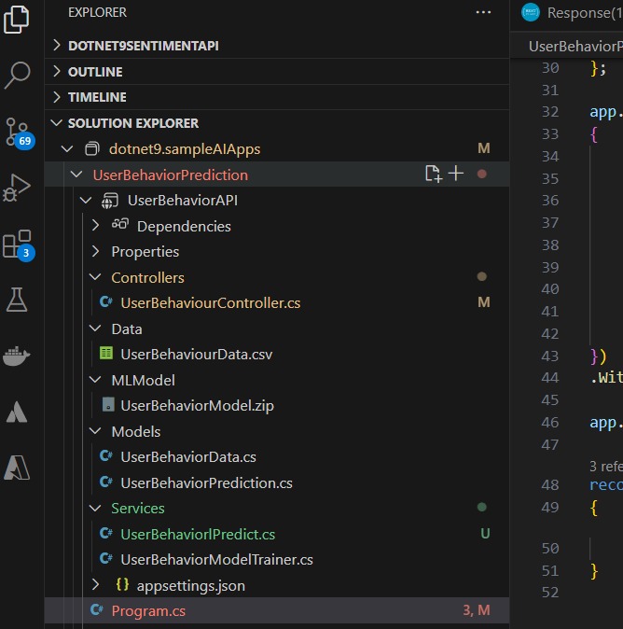Viewport: 623px width, 629px height.
Task: Collapse the Services folder chevron
Action: coord(95,508)
